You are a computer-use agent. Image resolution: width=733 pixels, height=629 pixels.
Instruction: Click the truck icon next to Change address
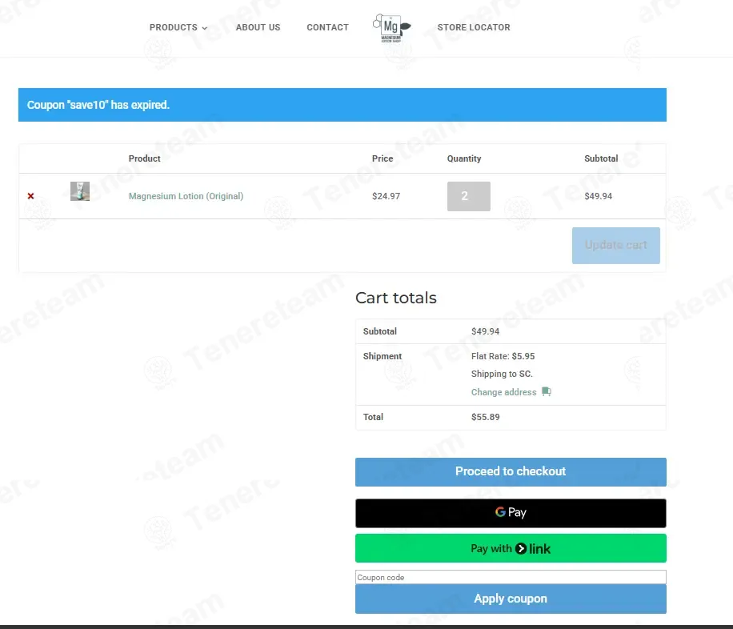[x=547, y=391]
